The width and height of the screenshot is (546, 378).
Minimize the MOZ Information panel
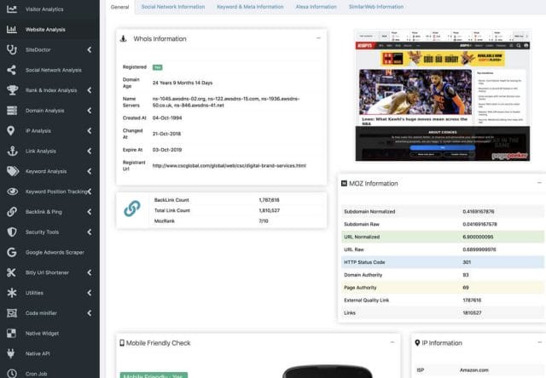point(538,183)
